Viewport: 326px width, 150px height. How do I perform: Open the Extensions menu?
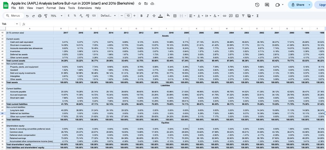85,8
